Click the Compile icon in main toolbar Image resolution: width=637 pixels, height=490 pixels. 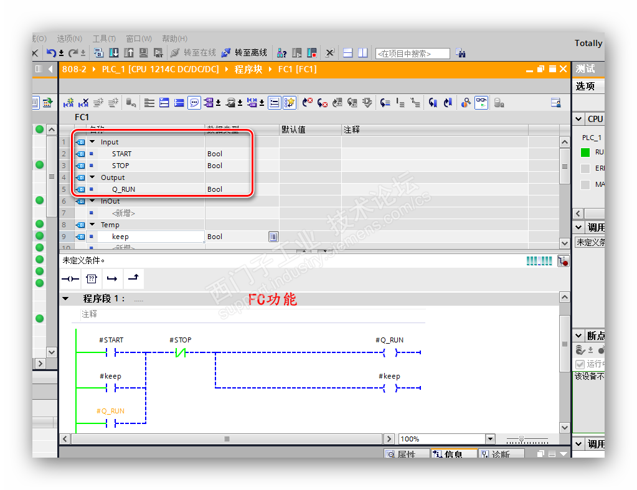coord(99,53)
